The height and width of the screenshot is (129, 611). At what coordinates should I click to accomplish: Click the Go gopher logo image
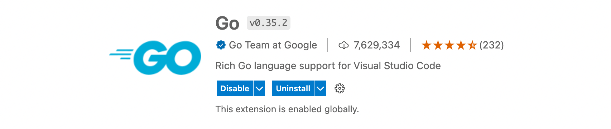pos(155,58)
